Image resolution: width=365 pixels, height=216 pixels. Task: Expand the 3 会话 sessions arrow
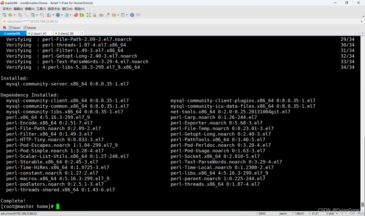(x=337, y=213)
